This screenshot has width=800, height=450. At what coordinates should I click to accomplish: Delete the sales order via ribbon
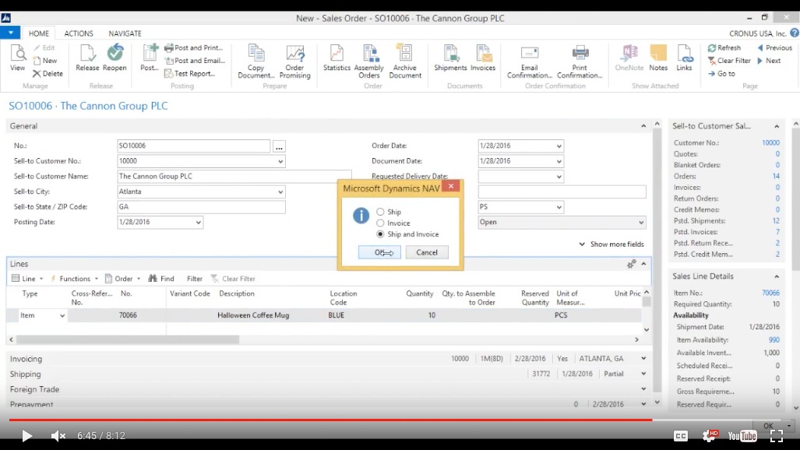(x=48, y=73)
